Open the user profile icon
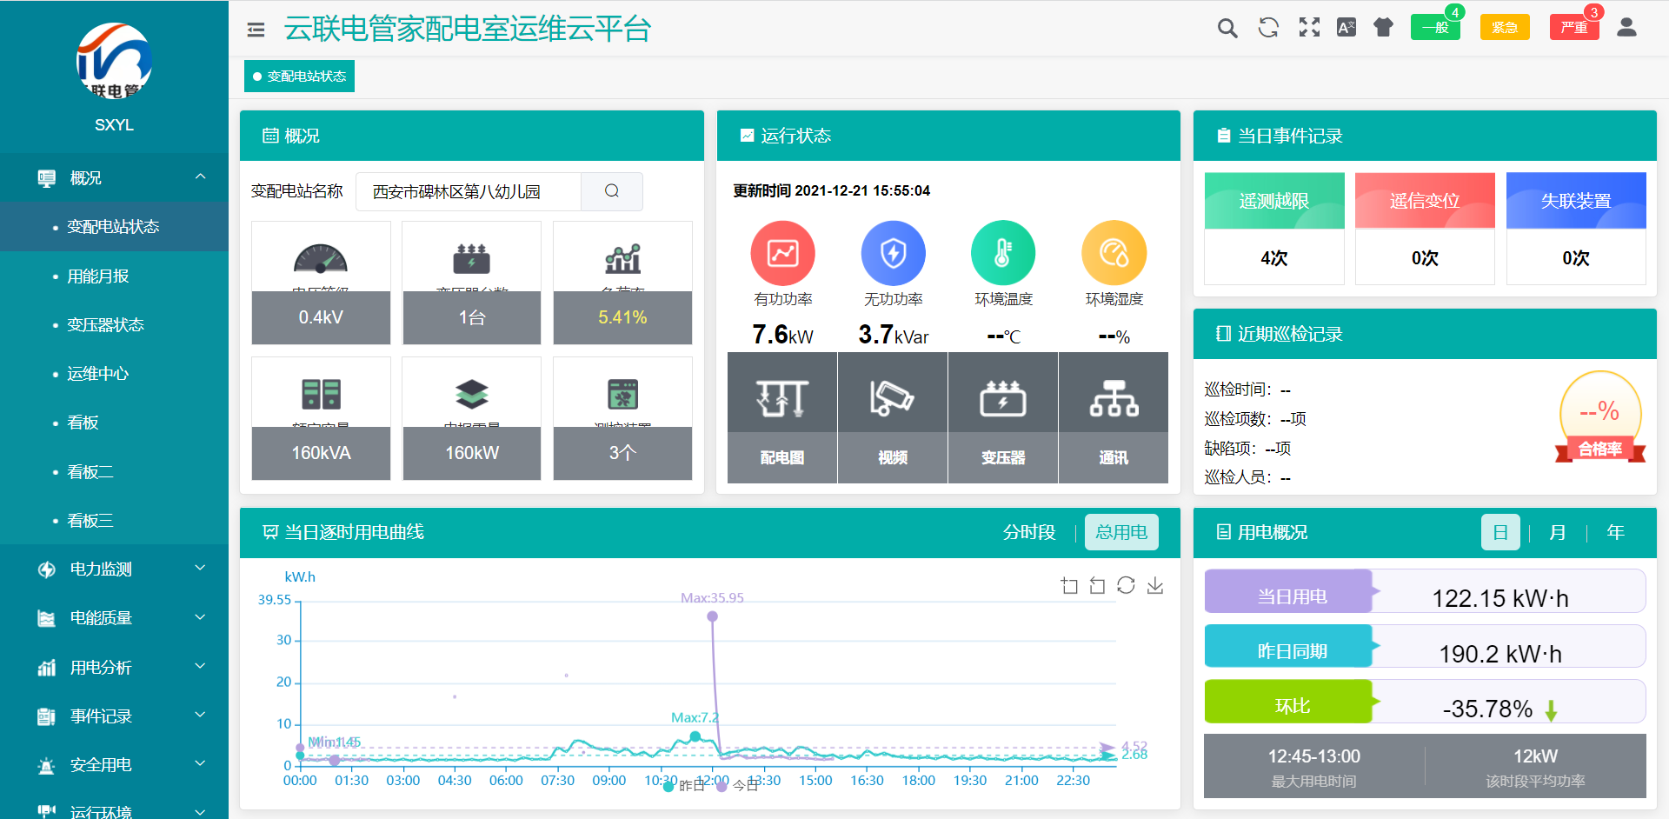The height and width of the screenshot is (819, 1669). (x=1626, y=27)
